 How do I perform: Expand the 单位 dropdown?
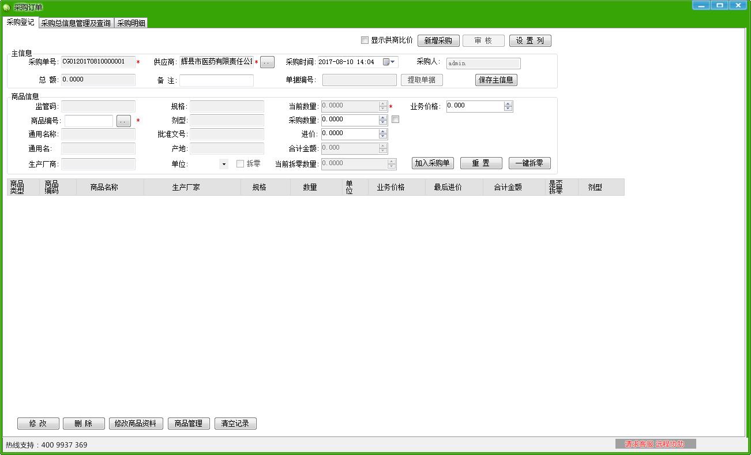224,164
